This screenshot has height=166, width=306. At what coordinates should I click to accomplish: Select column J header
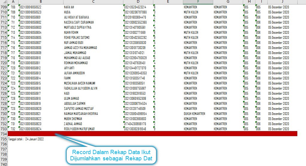tap(282, 2)
